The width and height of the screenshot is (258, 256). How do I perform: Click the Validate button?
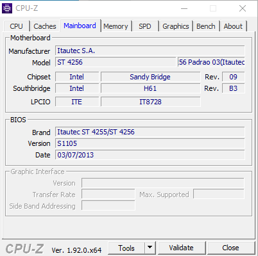point(181,248)
